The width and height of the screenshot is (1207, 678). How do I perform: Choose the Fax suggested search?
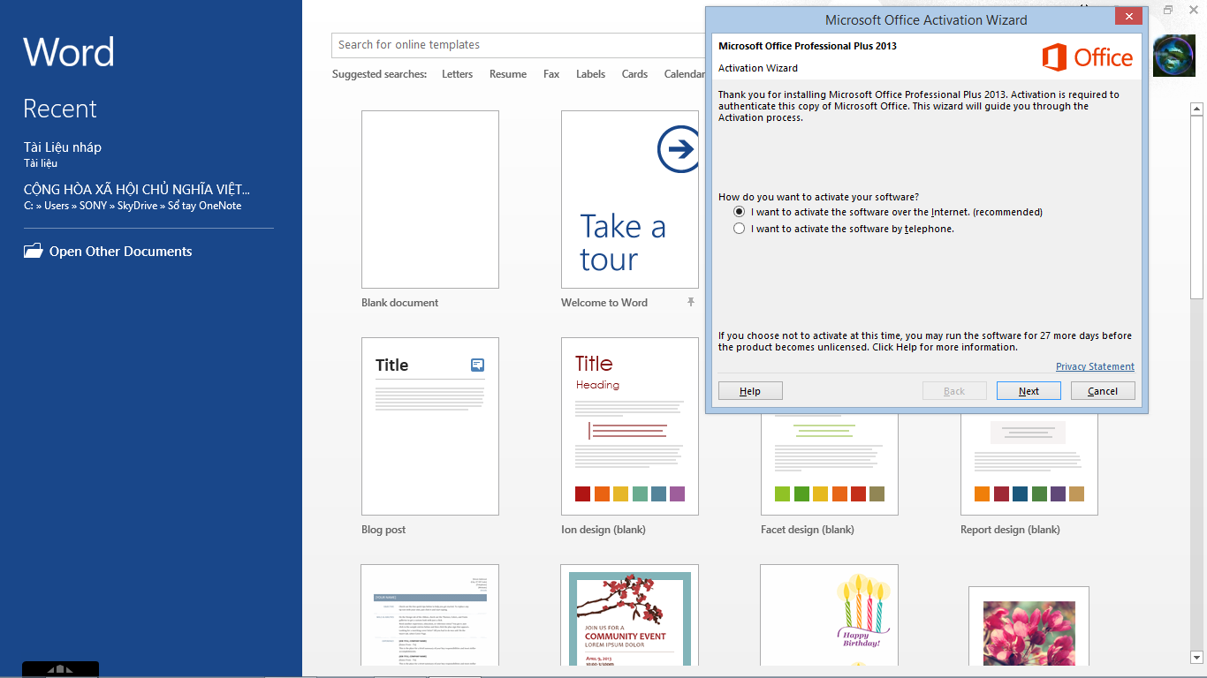(551, 74)
